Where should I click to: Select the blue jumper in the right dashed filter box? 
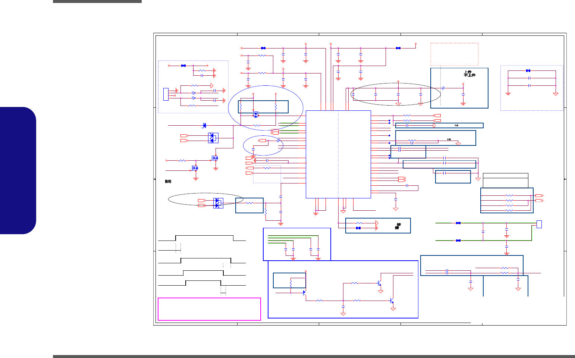(x=528, y=70)
